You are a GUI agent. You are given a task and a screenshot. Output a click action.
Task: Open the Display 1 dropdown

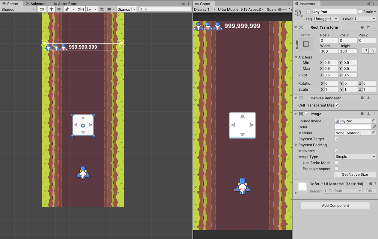(205, 9)
